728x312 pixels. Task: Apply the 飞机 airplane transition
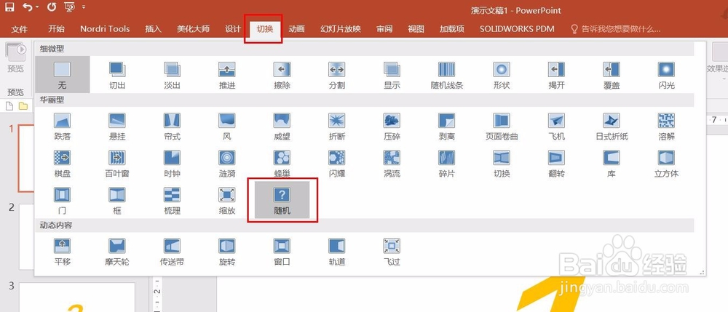[556, 126]
